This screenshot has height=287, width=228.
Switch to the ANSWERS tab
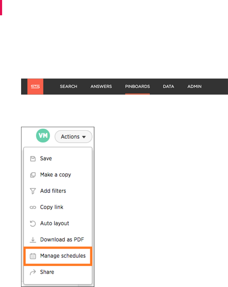coord(101,87)
